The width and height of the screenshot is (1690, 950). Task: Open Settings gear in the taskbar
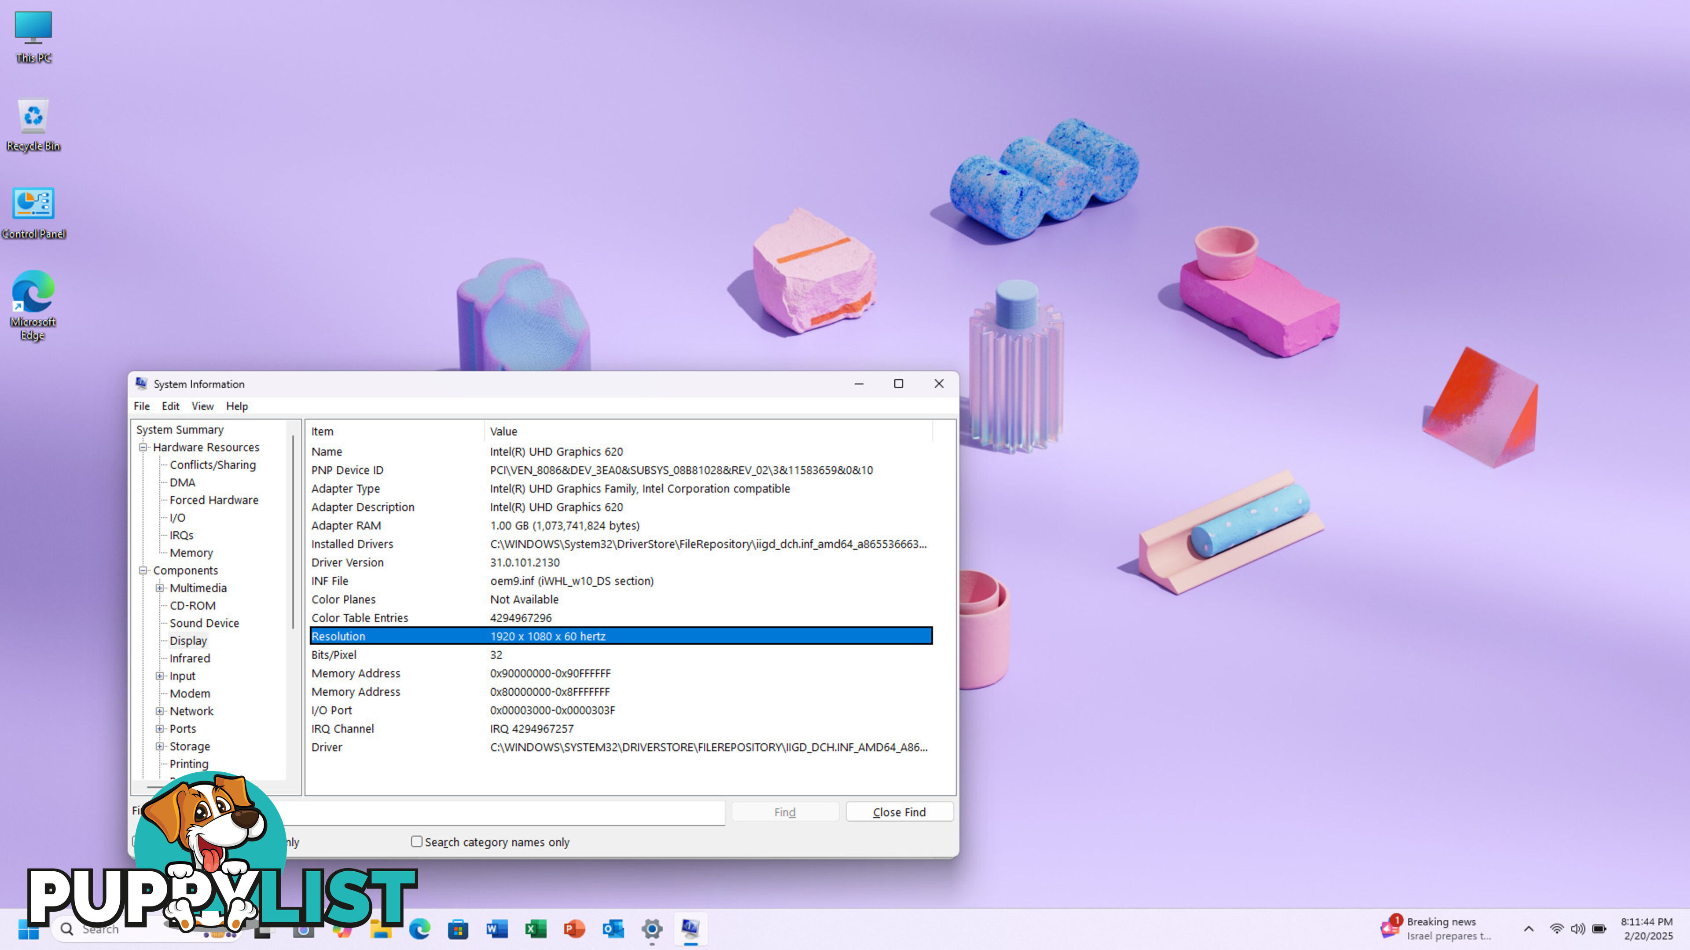click(651, 929)
